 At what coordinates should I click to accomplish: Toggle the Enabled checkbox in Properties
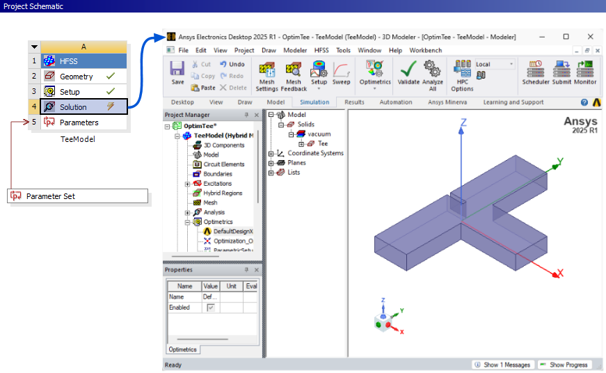pos(211,308)
